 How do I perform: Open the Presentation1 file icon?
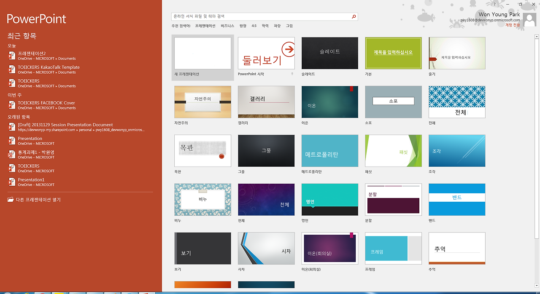point(11,182)
